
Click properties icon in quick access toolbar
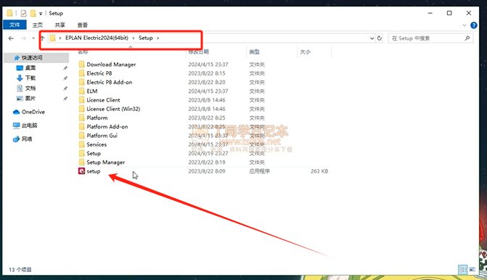coord(24,13)
